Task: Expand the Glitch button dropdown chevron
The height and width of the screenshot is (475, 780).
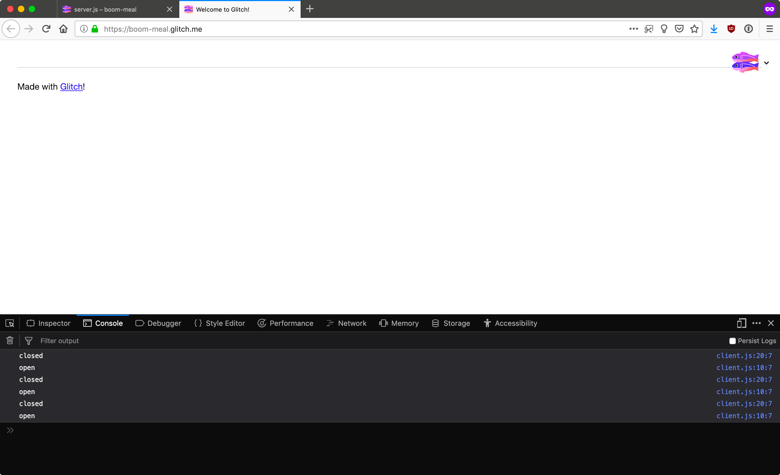Action: tap(766, 63)
